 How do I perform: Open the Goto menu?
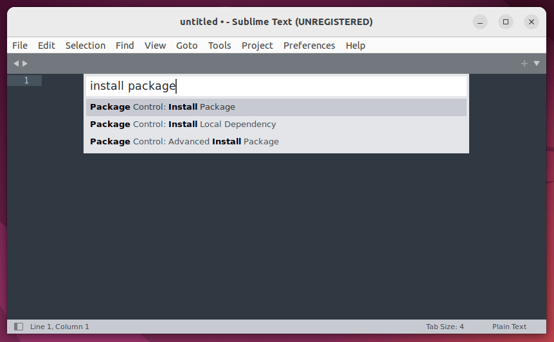click(187, 46)
